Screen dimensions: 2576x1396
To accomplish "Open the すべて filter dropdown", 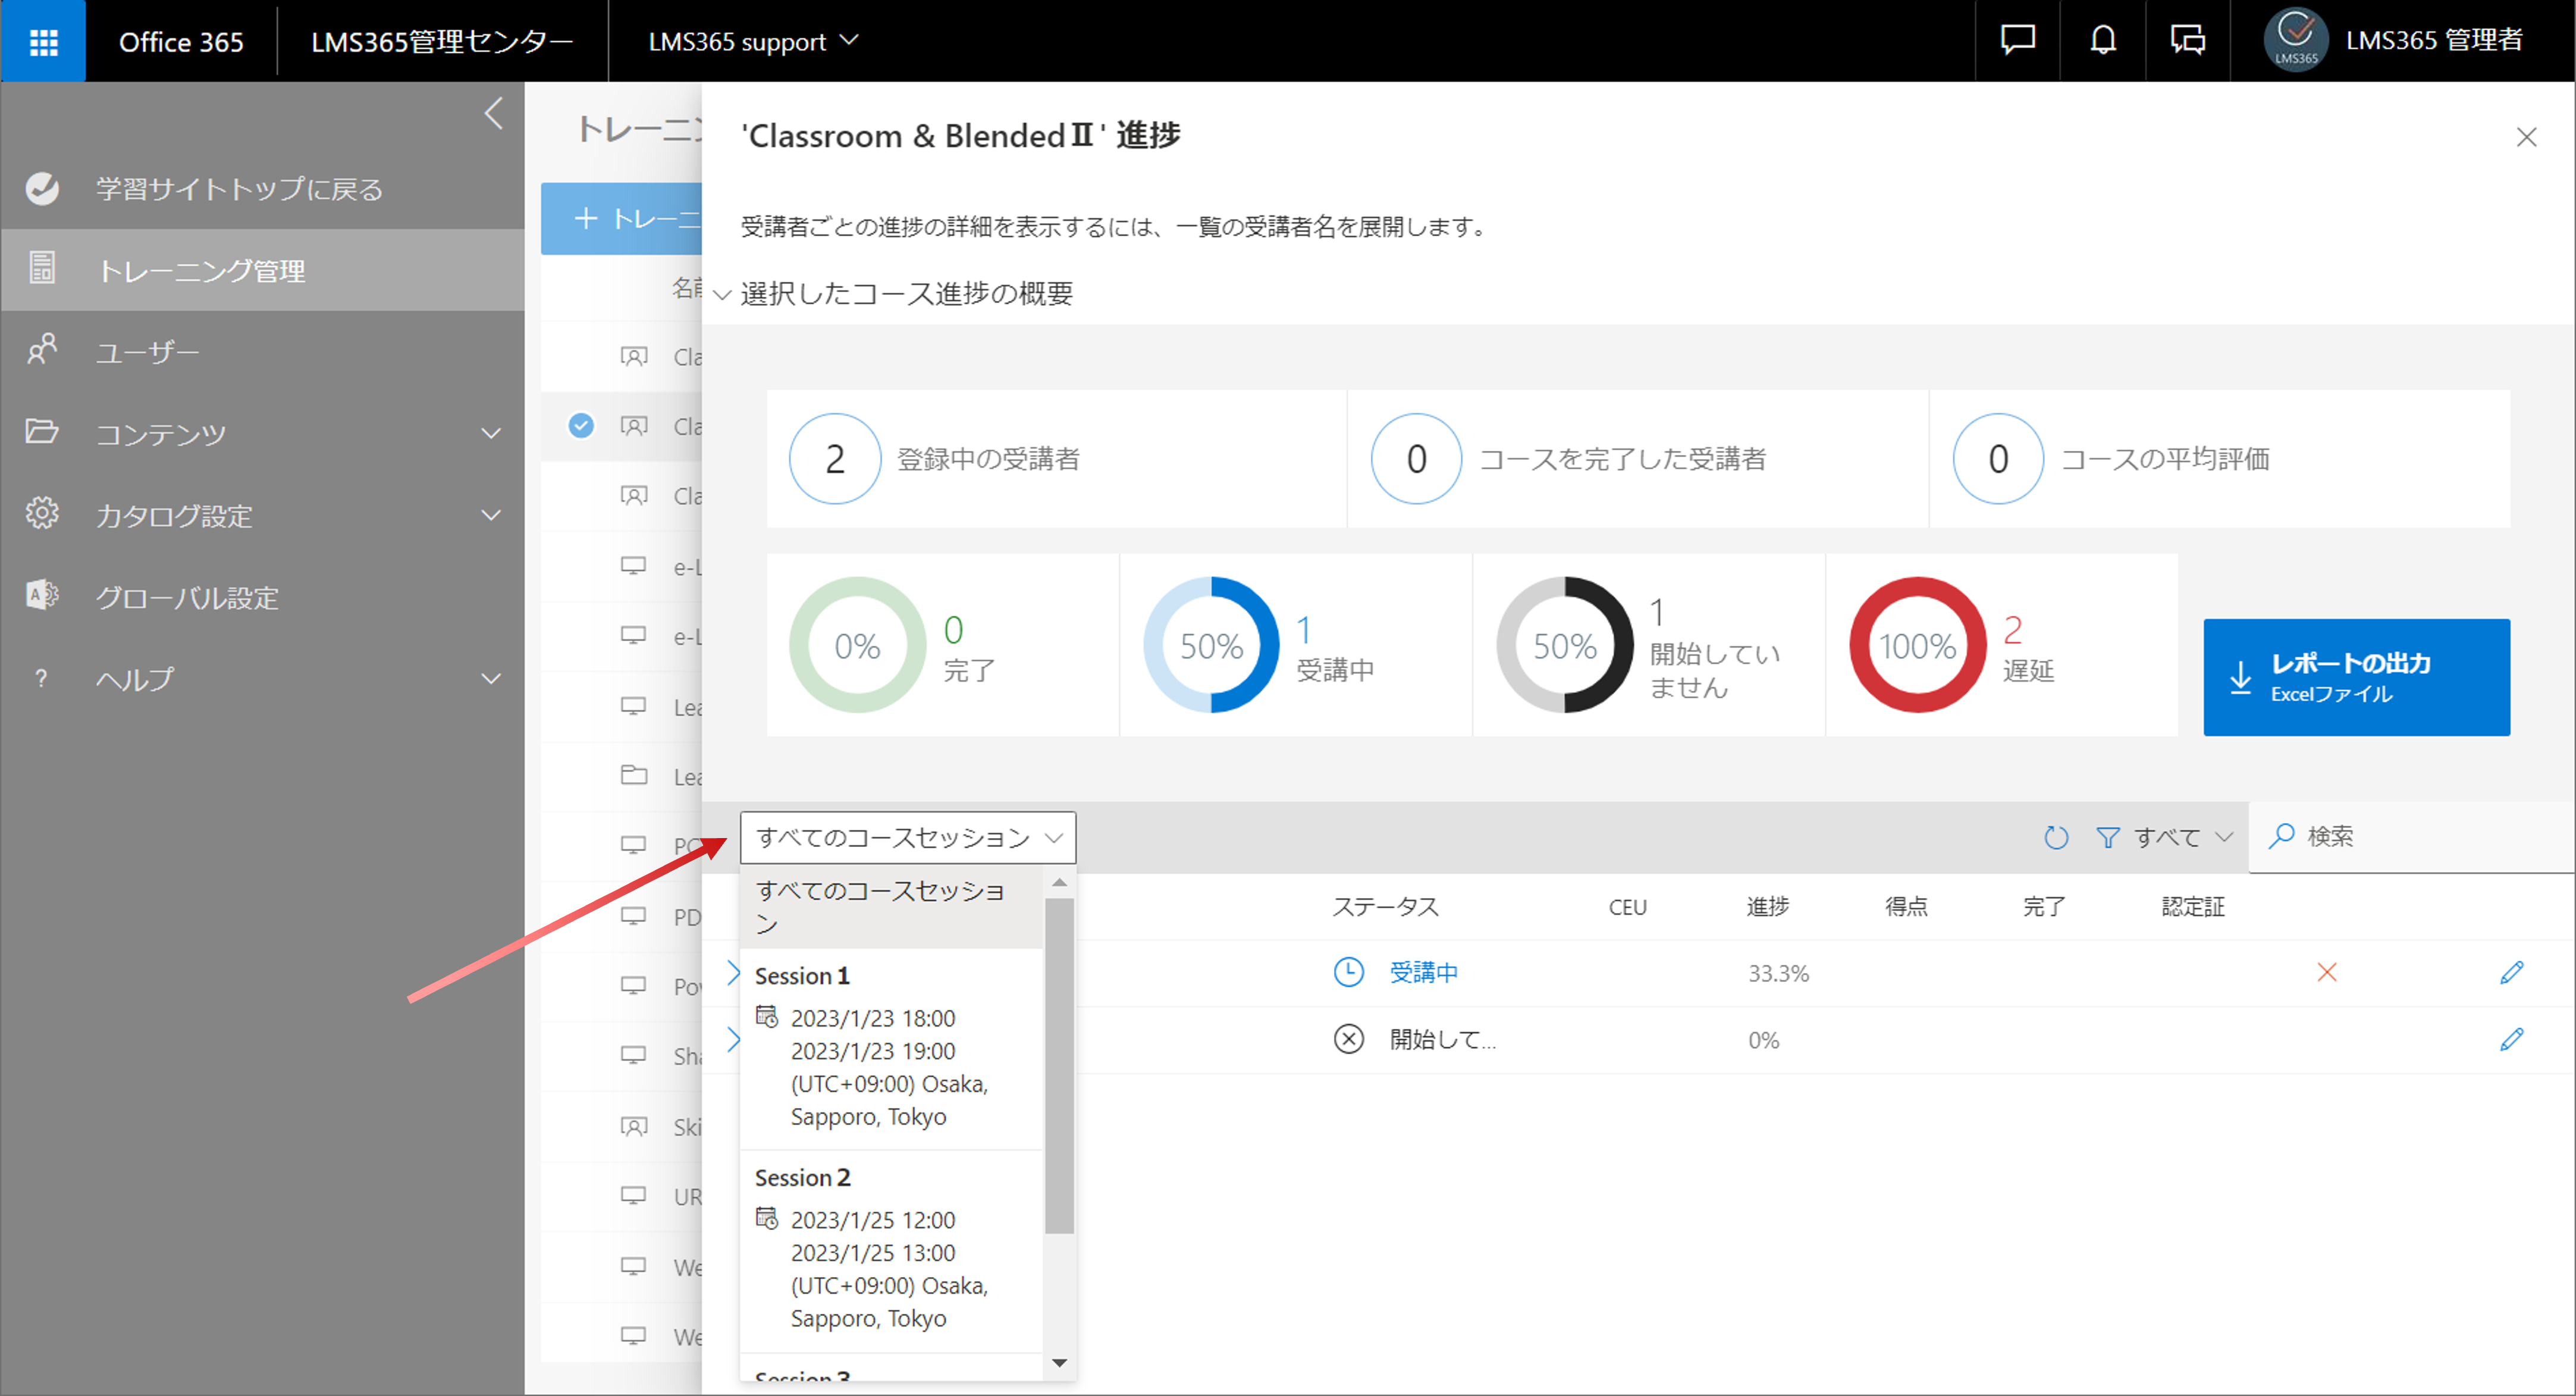I will point(2165,837).
